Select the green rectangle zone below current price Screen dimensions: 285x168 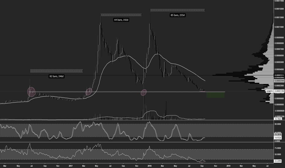(x=215, y=95)
